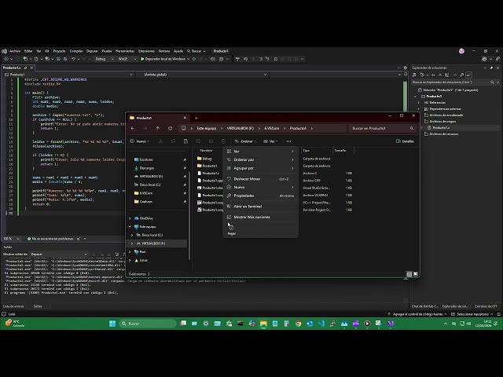
Task: Click the up arrow in File Explorer
Action: (x=157, y=128)
